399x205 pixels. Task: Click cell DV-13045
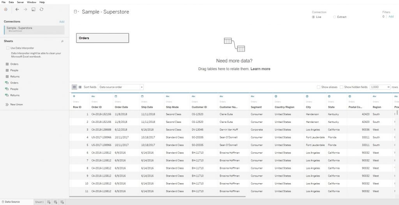(x=198, y=130)
